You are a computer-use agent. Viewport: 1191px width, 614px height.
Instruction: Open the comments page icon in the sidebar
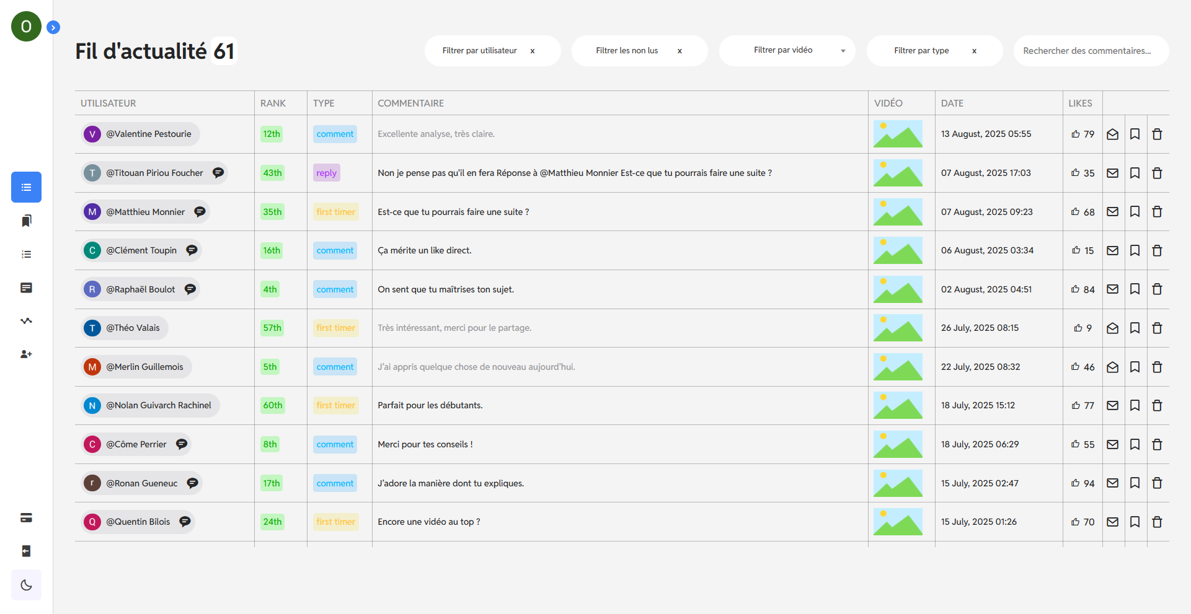(26, 287)
